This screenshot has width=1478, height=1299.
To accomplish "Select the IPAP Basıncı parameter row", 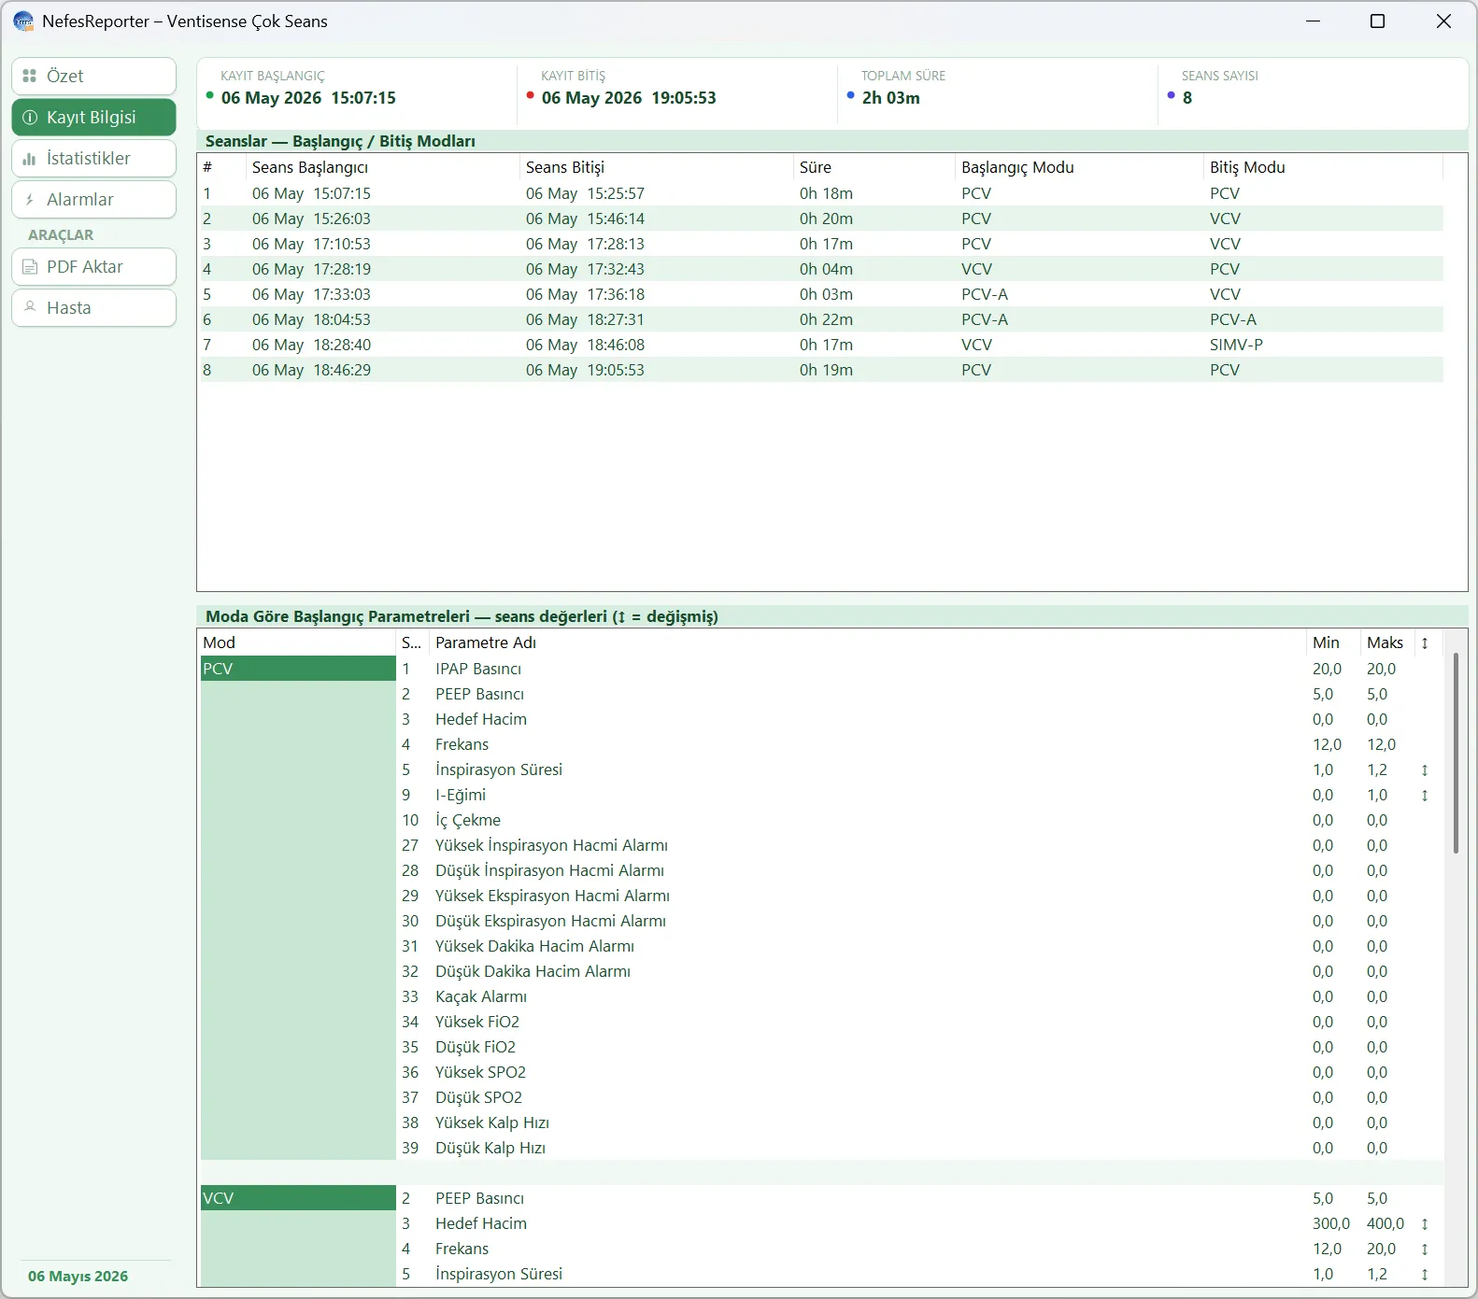I will pos(919,669).
